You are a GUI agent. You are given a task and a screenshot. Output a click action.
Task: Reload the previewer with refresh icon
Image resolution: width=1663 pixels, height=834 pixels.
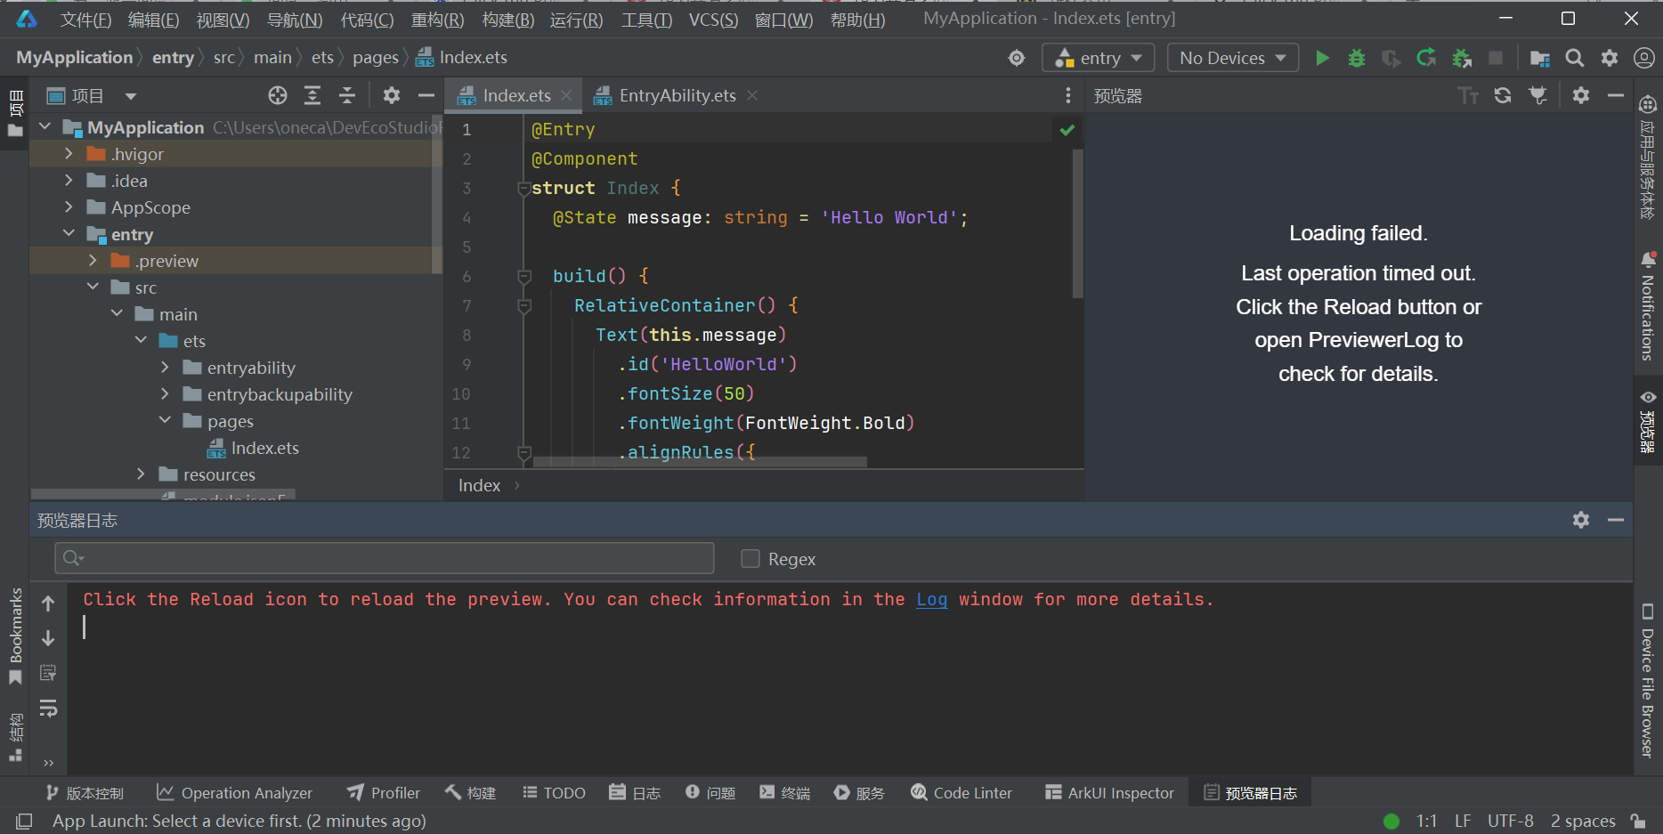pos(1503,95)
